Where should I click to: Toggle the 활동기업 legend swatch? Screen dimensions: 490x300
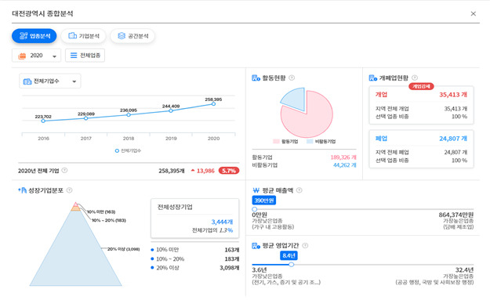[x=276, y=142]
